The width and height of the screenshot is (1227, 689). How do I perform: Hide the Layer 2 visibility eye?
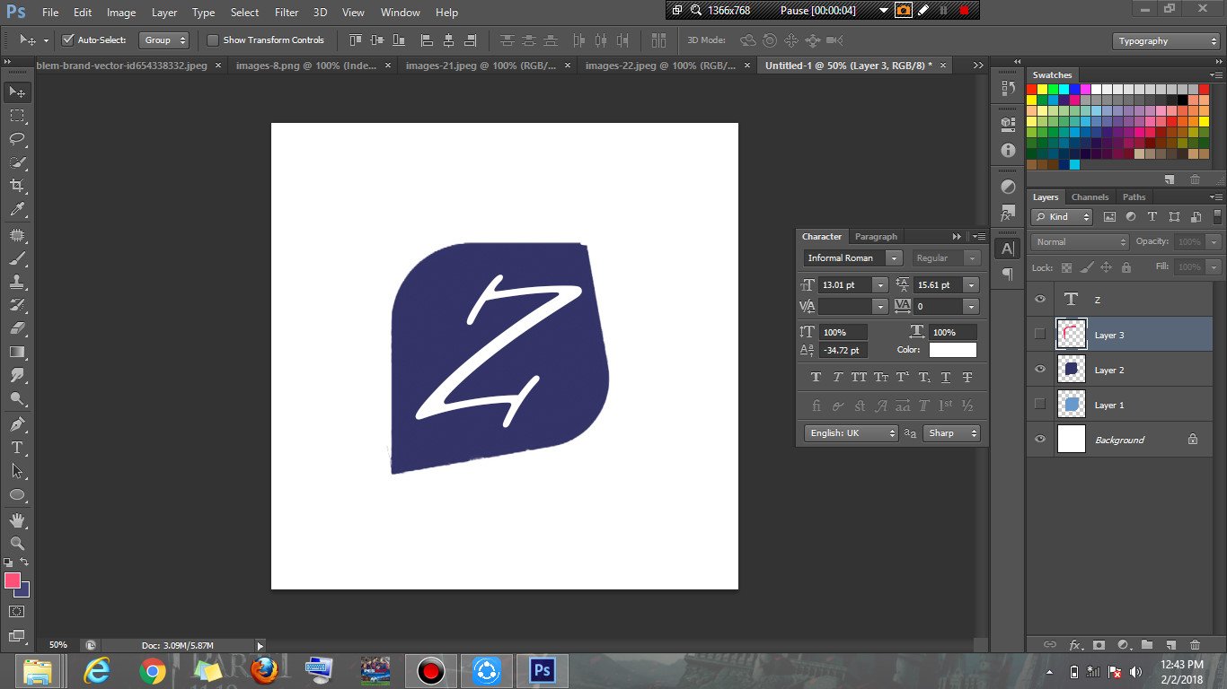pos(1040,370)
